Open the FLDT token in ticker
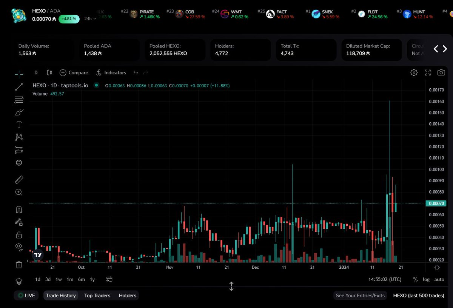The image size is (453, 308). (x=373, y=14)
